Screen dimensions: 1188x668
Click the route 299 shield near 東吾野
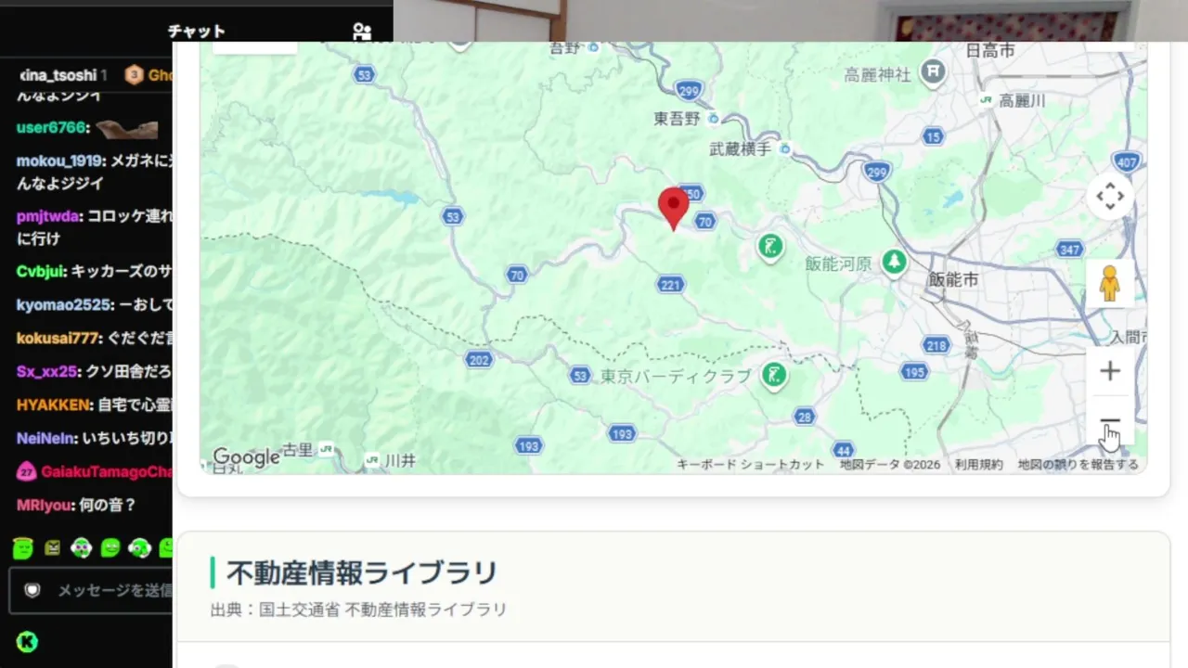point(689,90)
